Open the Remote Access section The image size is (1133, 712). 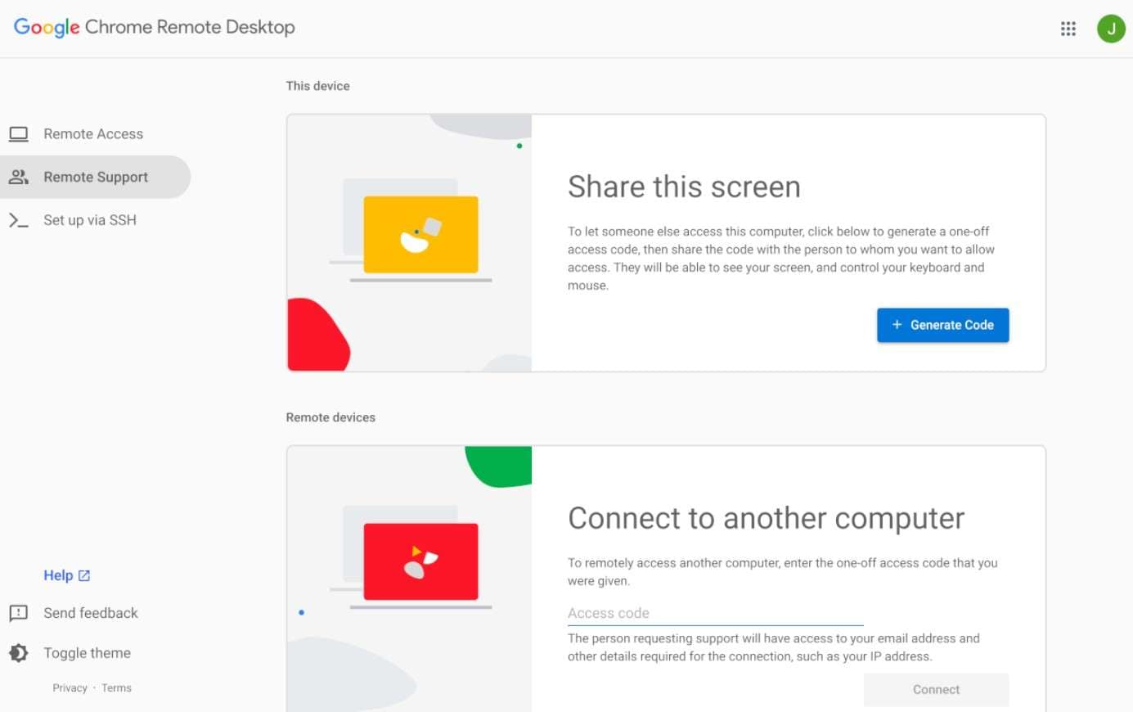pos(95,134)
